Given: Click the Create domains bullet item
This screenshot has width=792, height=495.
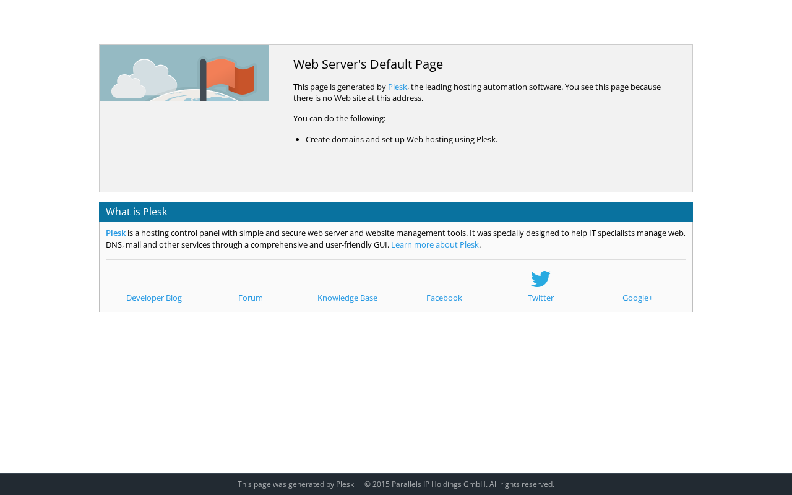Looking at the screenshot, I should (x=402, y=139).
